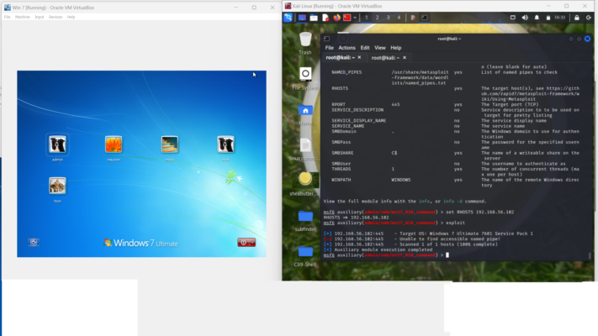Click the show desktop icon in Kali panel
Screen dimensions: 598x336
tap(302, 18)
